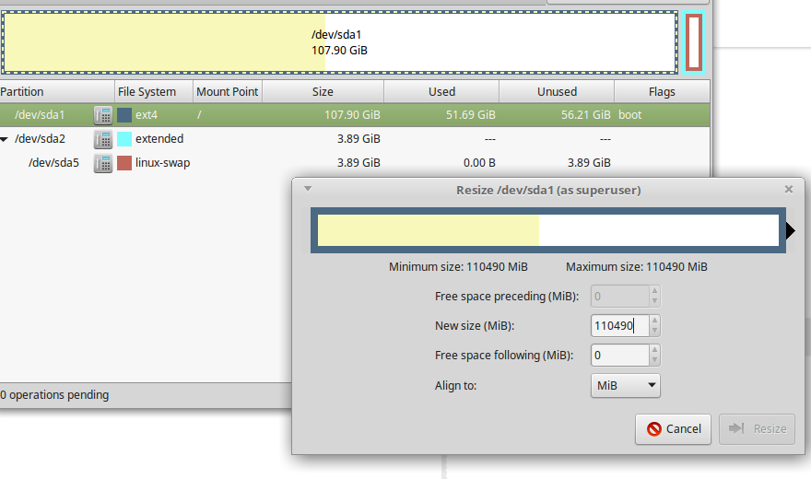Collapse the /dev/sda2 tree expander
811x479 pixels.
4,139
